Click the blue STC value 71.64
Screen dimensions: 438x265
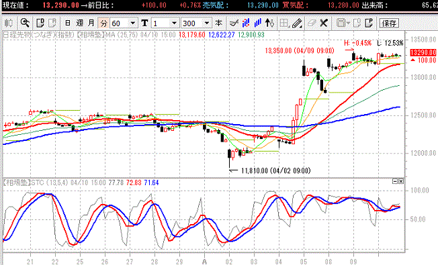[151, 182]
